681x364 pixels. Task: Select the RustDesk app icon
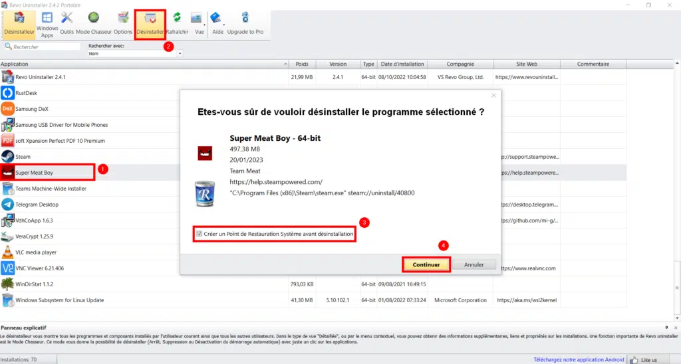(x=7, y=93)
